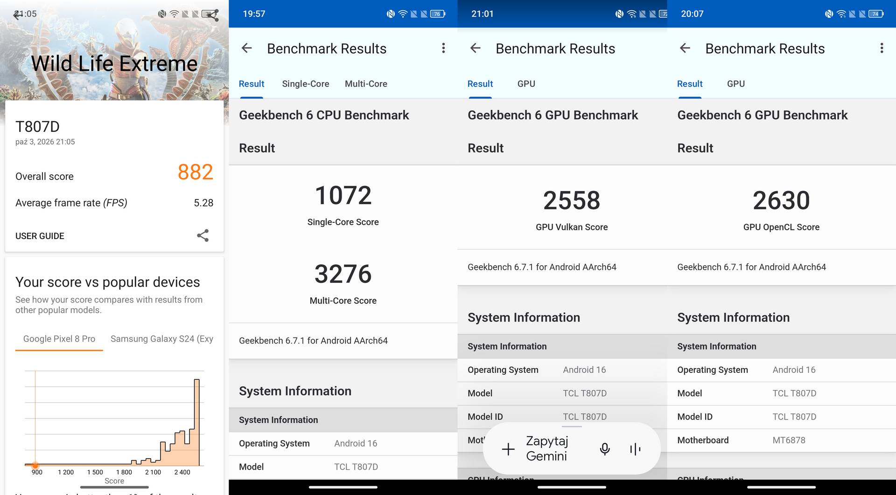Tap the single-core score 1072

pyautogui.click(x=343, y=195)
